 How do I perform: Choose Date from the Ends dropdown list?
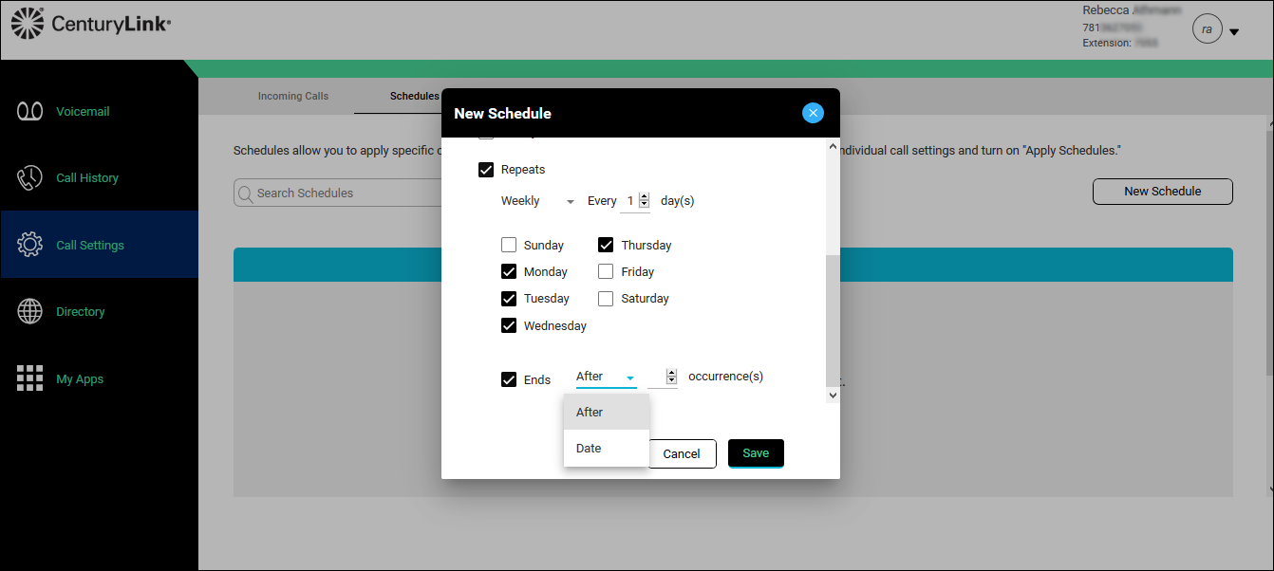coord(589,448)
